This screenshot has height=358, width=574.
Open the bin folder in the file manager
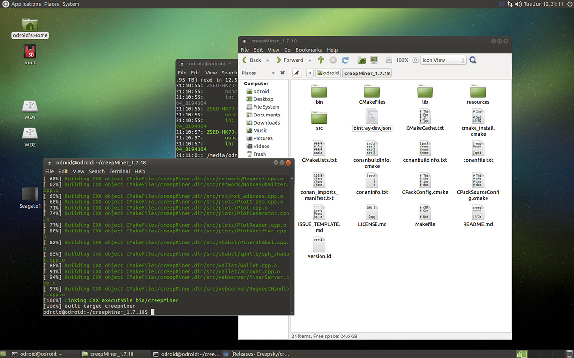click(x=319, y=94)
